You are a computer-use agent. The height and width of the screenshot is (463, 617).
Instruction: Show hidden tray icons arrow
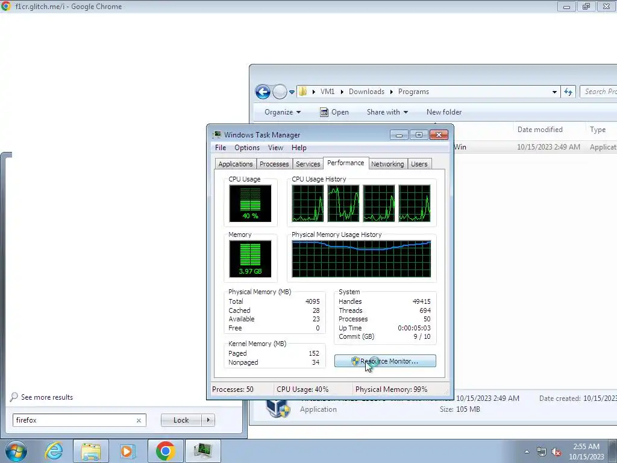(x=527, y=452)
